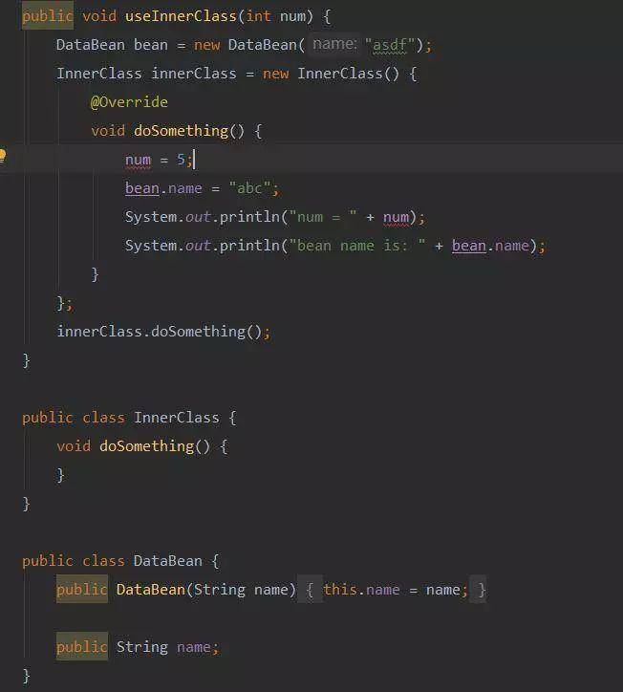
Task: Expand the folded DataBean constructor opening brace
Action: 310,590
